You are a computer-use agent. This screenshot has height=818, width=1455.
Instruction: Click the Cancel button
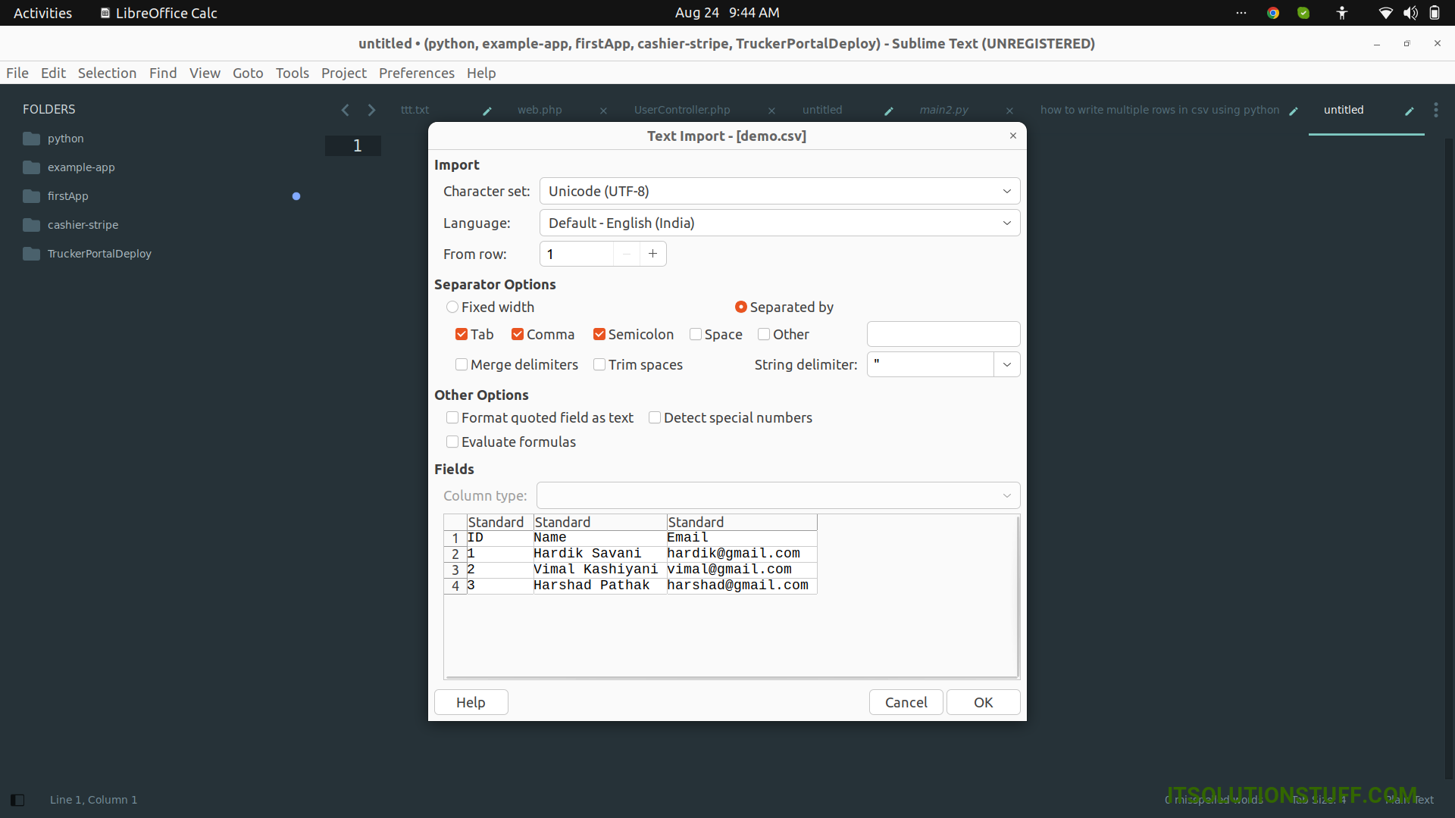pos(906,702)
